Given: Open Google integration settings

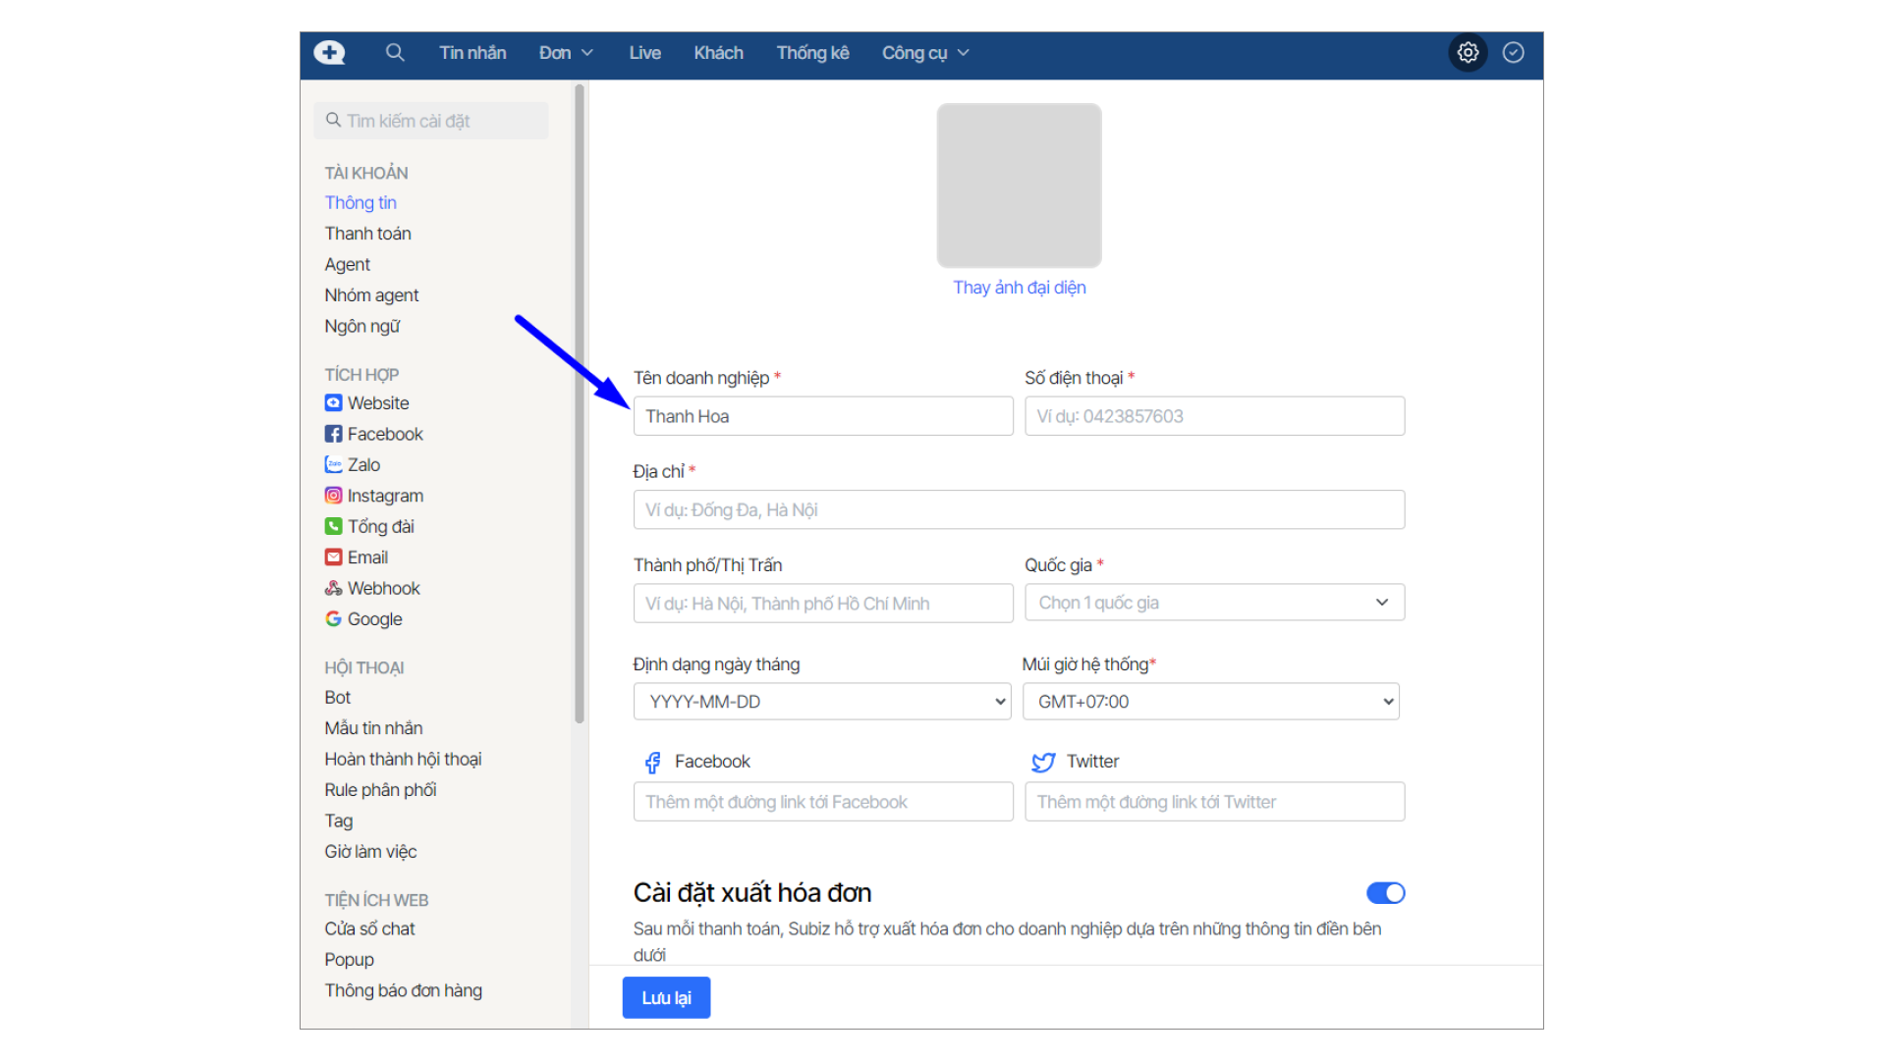Looking at the screenshot, I should pos(373,619).
